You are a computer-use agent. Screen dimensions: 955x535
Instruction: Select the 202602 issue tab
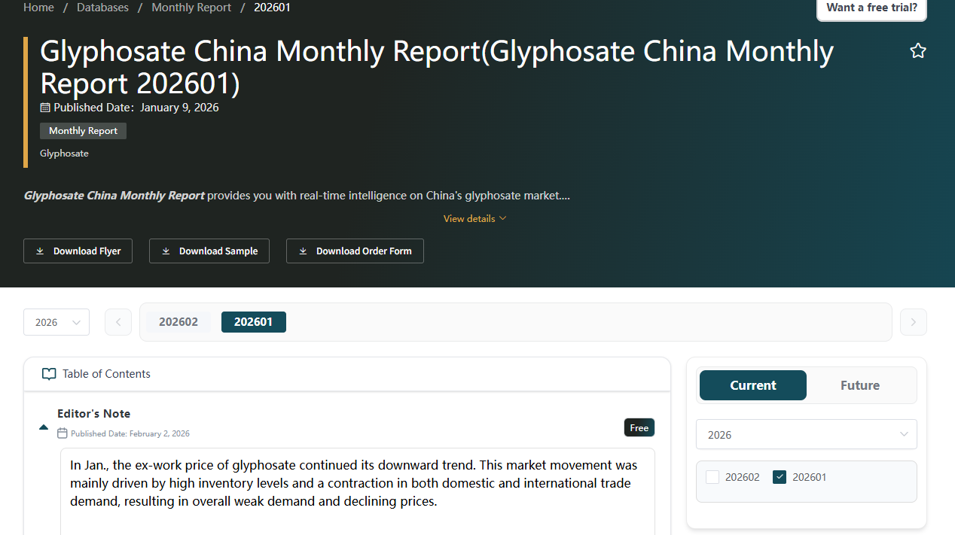pyautogui.click(x=178, y=321)
